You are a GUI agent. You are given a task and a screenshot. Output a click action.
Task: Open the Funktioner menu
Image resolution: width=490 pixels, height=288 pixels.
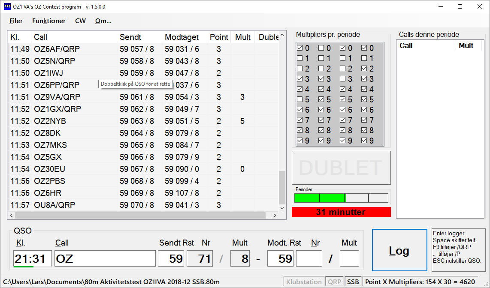pos(49,21)
